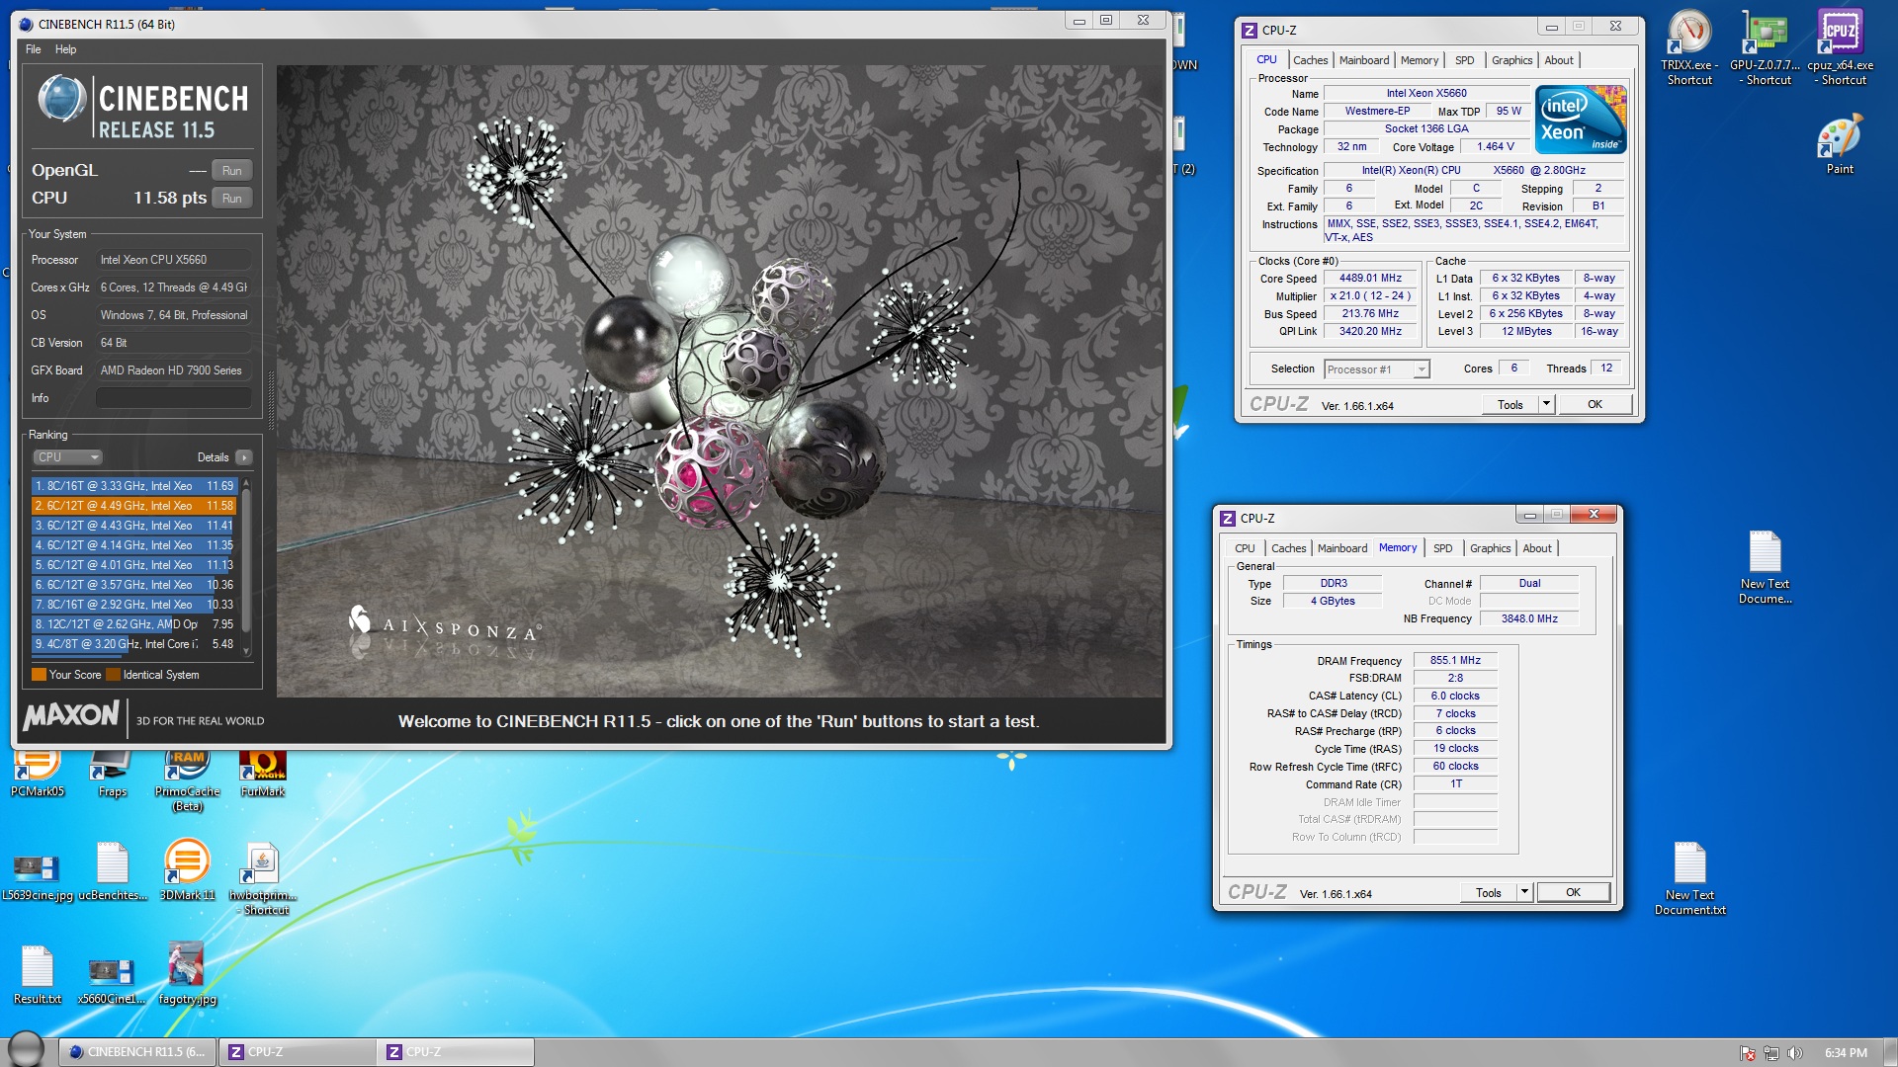The width and height of the screenshot is (1898, 1067).
Task: Open FurMark desktop icon
Action: point(263,774)
